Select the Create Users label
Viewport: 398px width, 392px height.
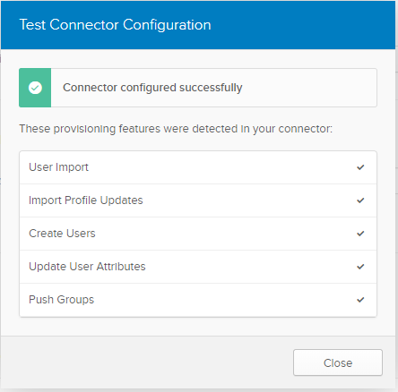62,234
